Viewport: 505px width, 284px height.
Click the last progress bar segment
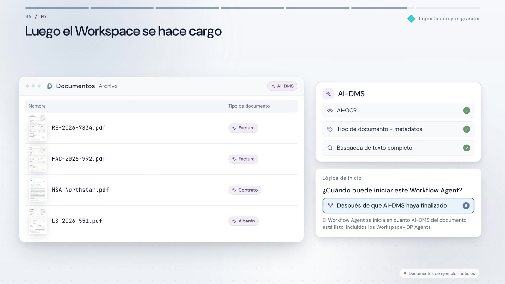point(448,8)
